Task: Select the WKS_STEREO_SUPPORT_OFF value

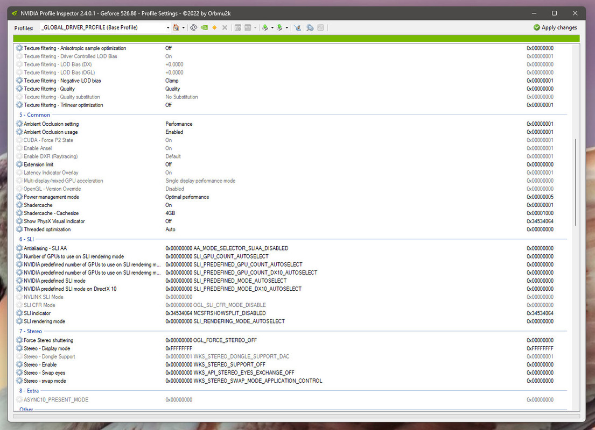Action: pyautogui.click(x=215, y=364)
